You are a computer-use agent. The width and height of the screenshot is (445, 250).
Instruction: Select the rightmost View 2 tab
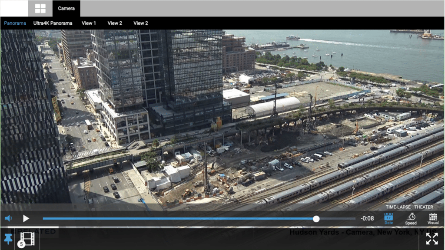(x=141, y=23)
